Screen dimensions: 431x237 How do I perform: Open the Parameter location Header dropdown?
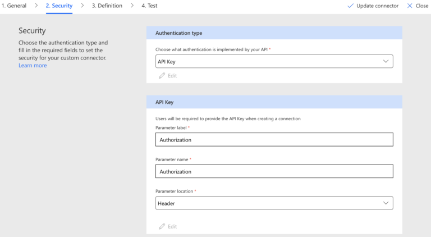point(269,203)
